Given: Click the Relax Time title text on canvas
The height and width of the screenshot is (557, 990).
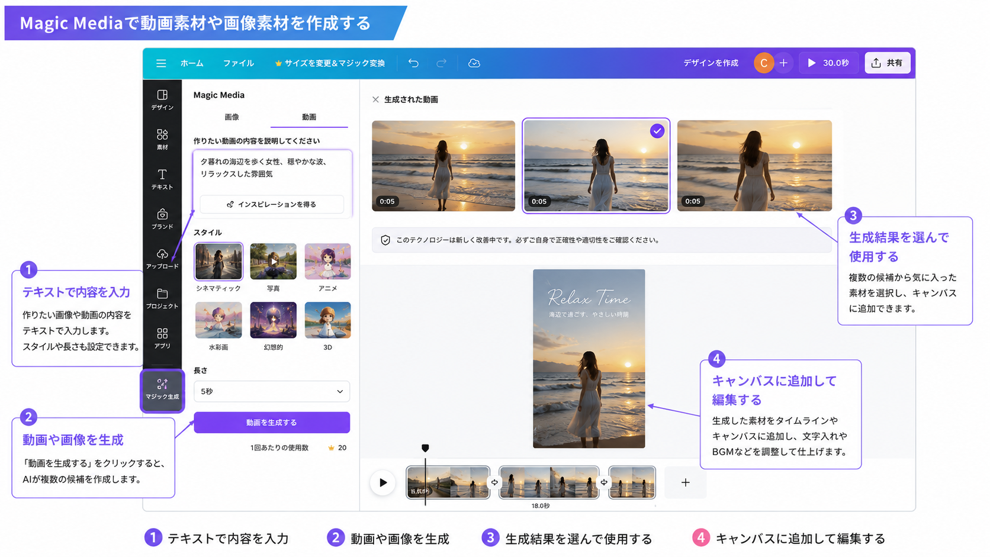Looking at the screenshot, I should pyautogui.click(x=589, y=298).
